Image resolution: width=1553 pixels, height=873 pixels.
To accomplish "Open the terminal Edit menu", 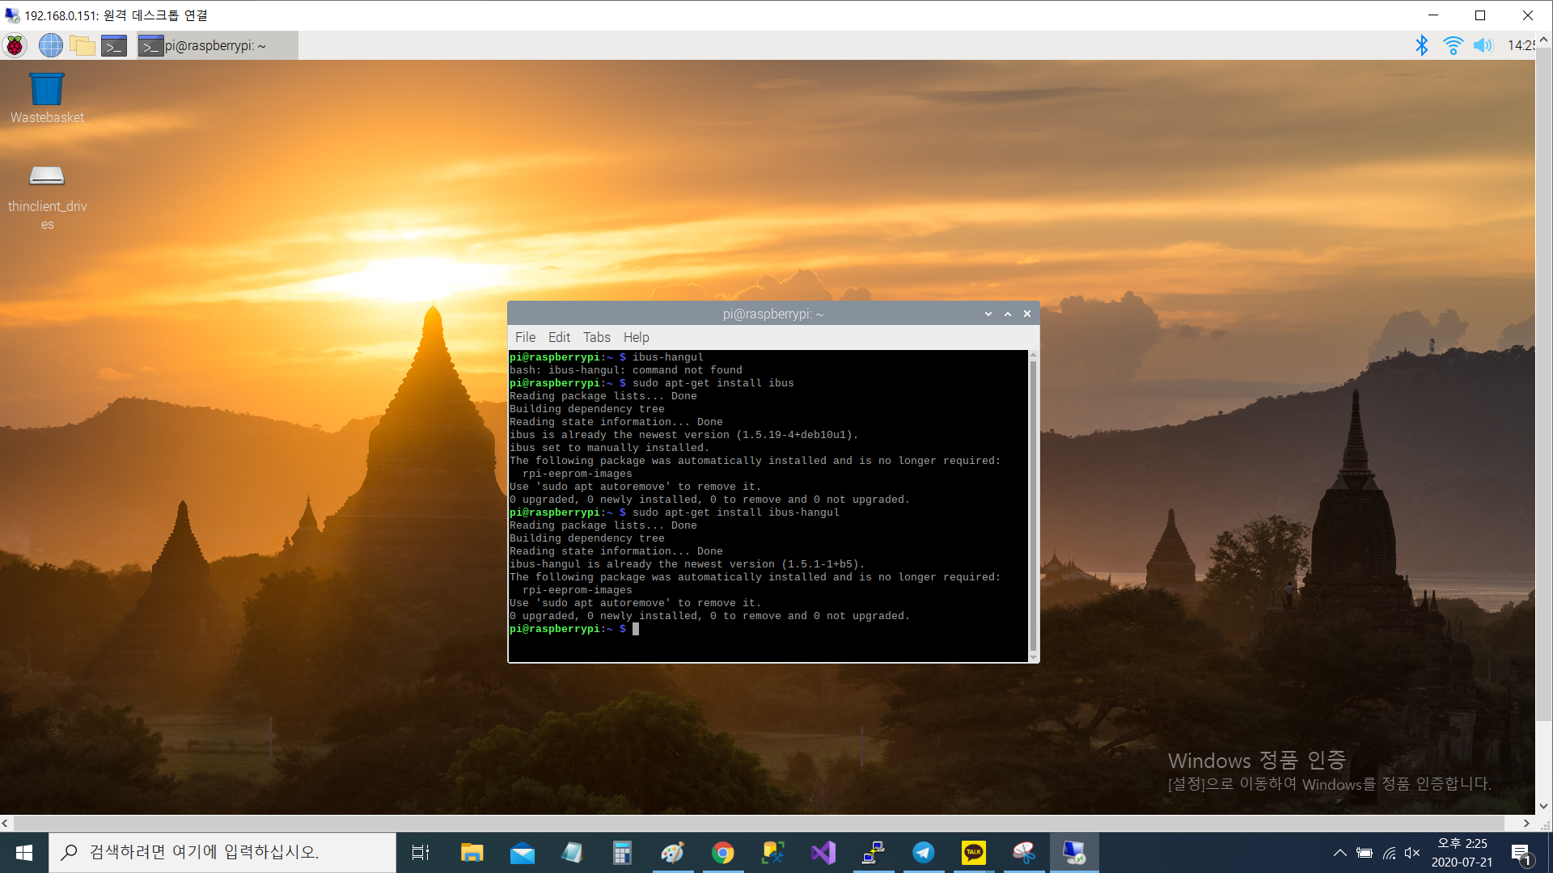I will pyautogui.click(x=559, y=337).
